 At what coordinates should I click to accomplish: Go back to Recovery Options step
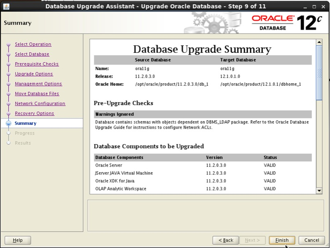coord(35,113)
